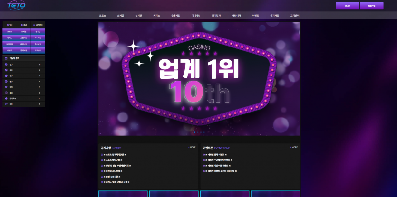
Task: Click the basketball (농구) icon in today's matches
Action: tap(6, 75)
